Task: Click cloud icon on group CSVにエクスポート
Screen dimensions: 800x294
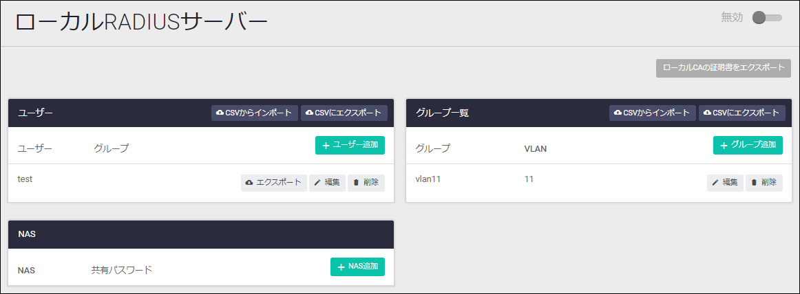Action: pos(707,113)
